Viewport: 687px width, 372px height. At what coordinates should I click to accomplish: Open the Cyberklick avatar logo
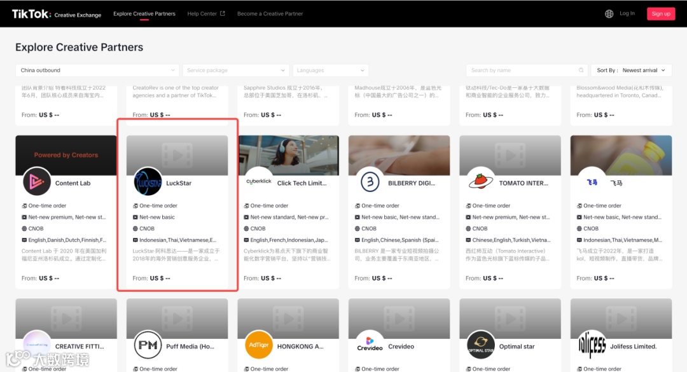(x=258, y=181)
